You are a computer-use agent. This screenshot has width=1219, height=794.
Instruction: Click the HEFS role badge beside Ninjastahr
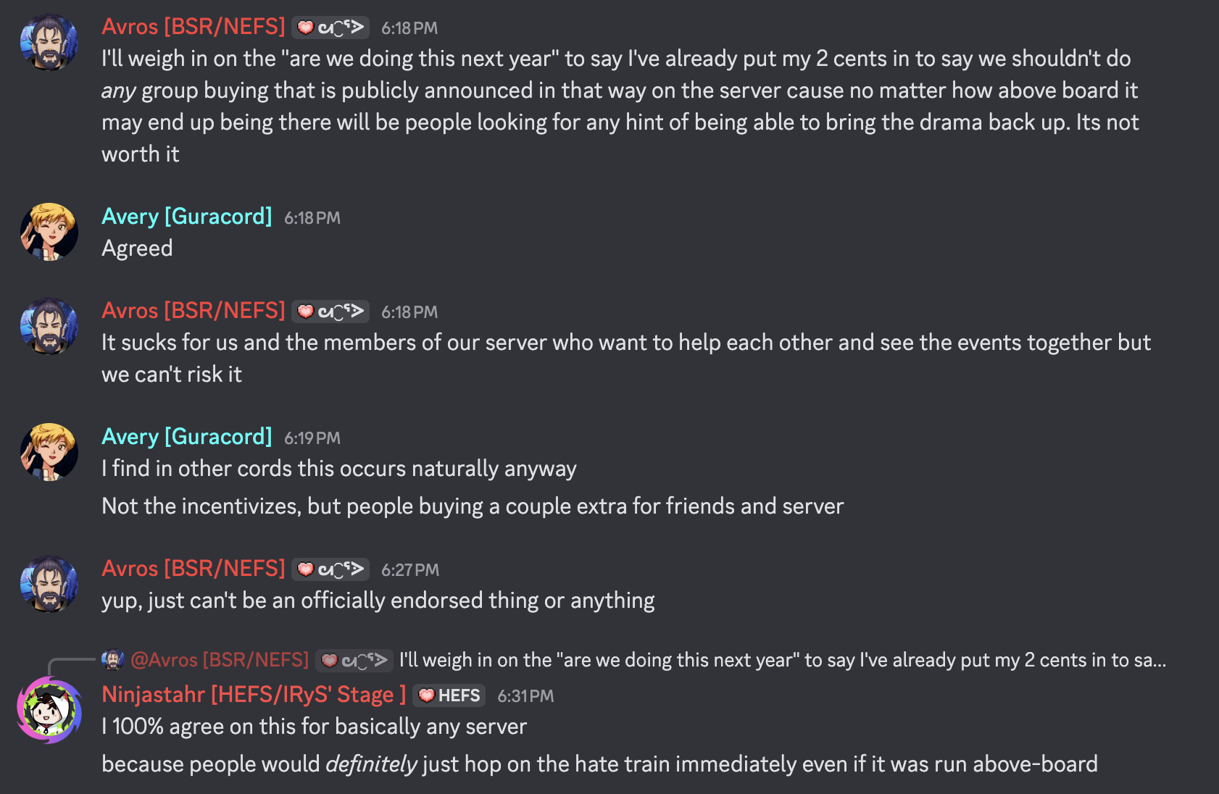(x=449, y=695)
